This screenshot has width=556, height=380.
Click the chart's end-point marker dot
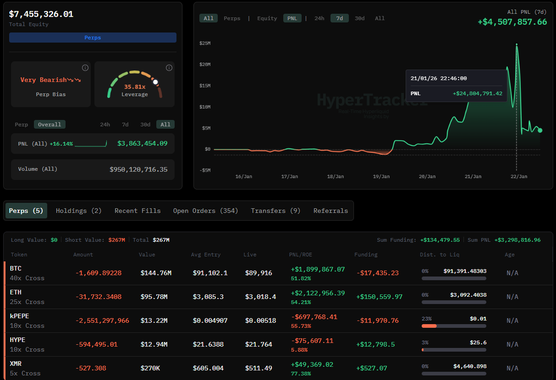coord(540,131)
